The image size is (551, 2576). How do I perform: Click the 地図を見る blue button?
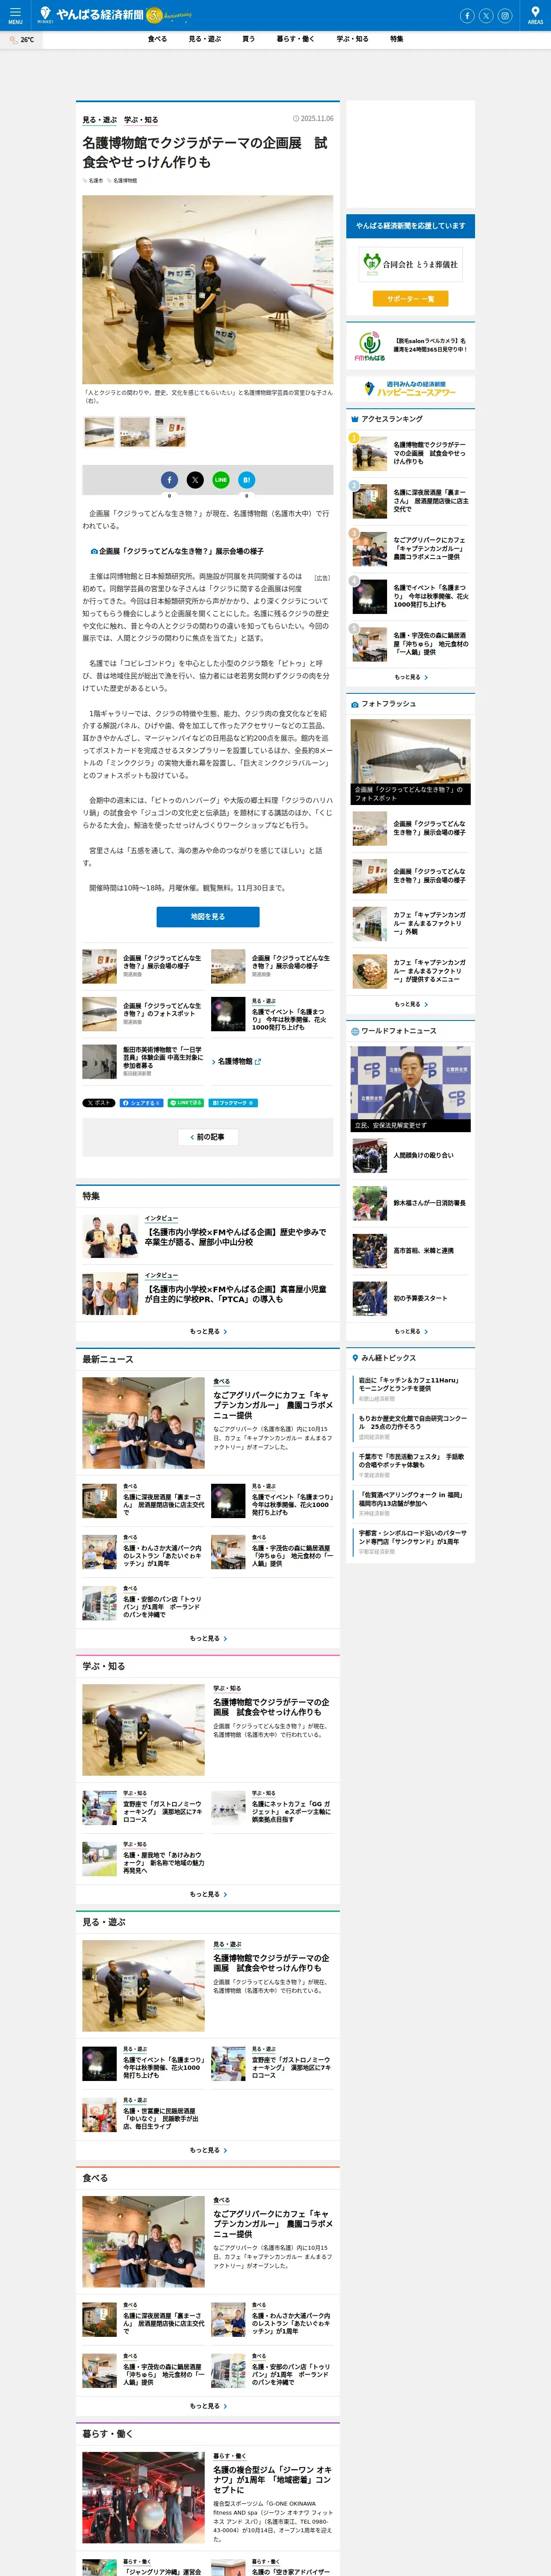tap(208, 917)
